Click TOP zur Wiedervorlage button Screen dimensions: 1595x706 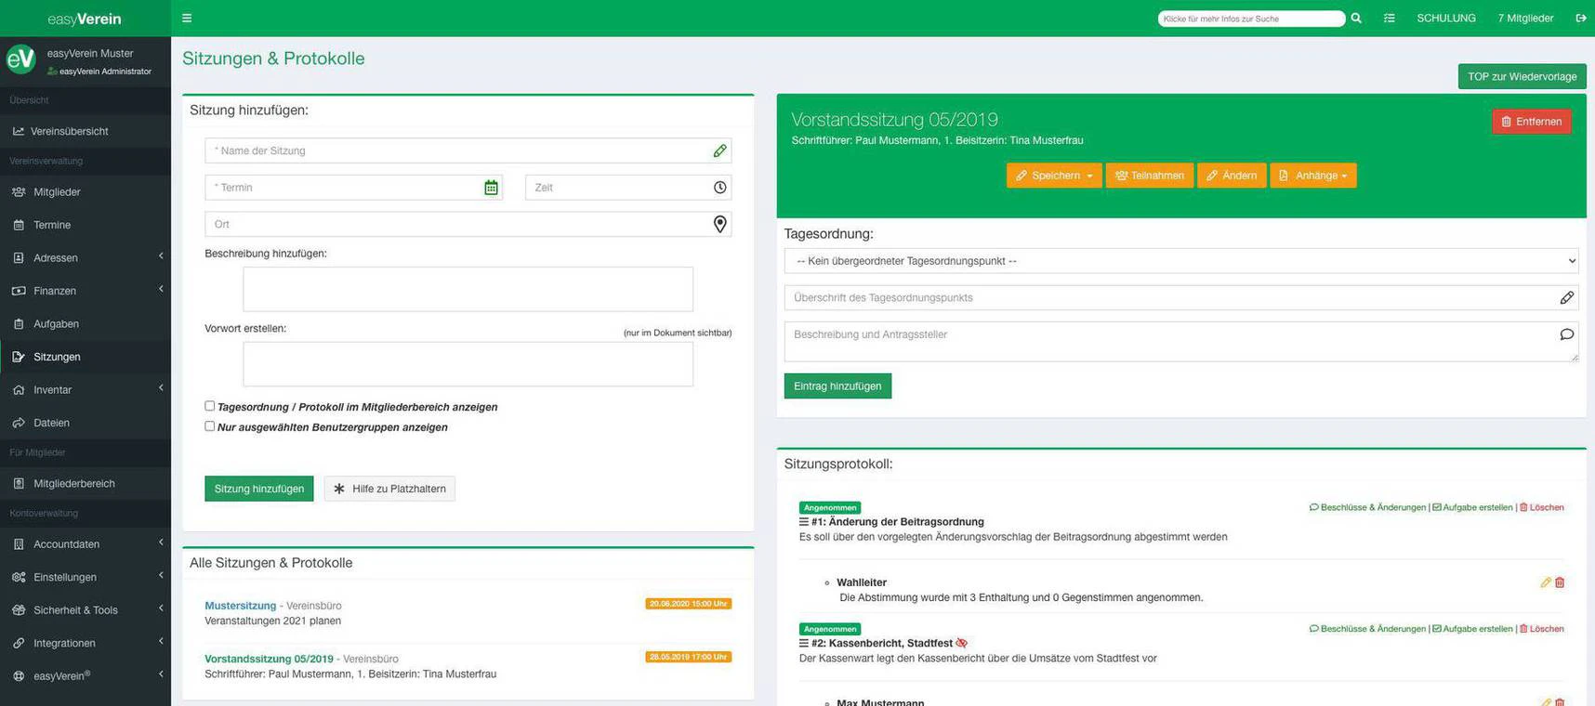point(1522,76)
